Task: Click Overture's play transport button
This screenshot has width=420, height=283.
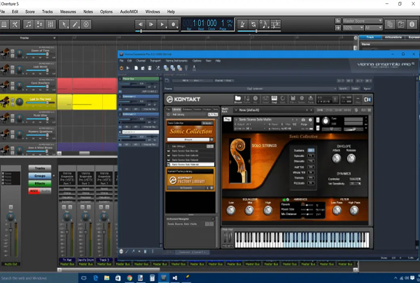Action: pos(162,24)
